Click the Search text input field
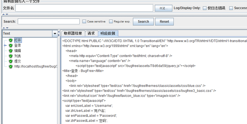 point(49,22)
